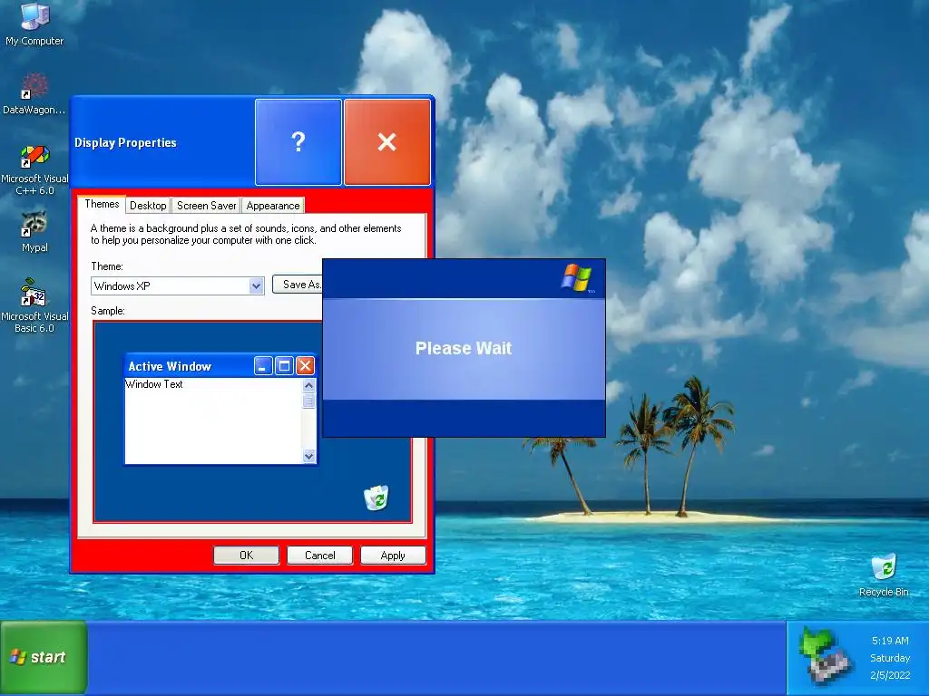Click the sample Active Window minimize icon

pos(263,366)
